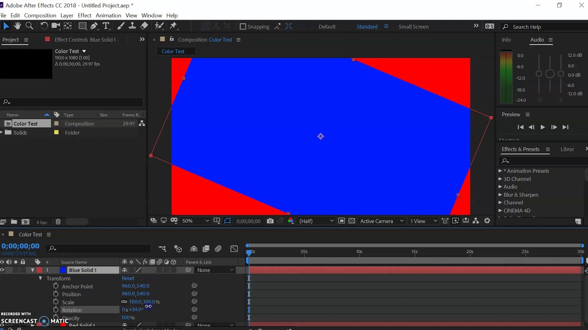This screenshot has height=330, width=588.
Task: Expand the Solids folder in Project
Action: click(2, 132)
